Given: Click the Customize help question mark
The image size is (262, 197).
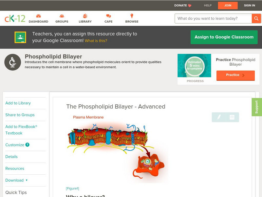Looking at the screenshot, I should (27, 145).
